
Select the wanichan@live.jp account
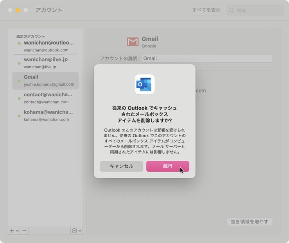click(x=45, y=63)
